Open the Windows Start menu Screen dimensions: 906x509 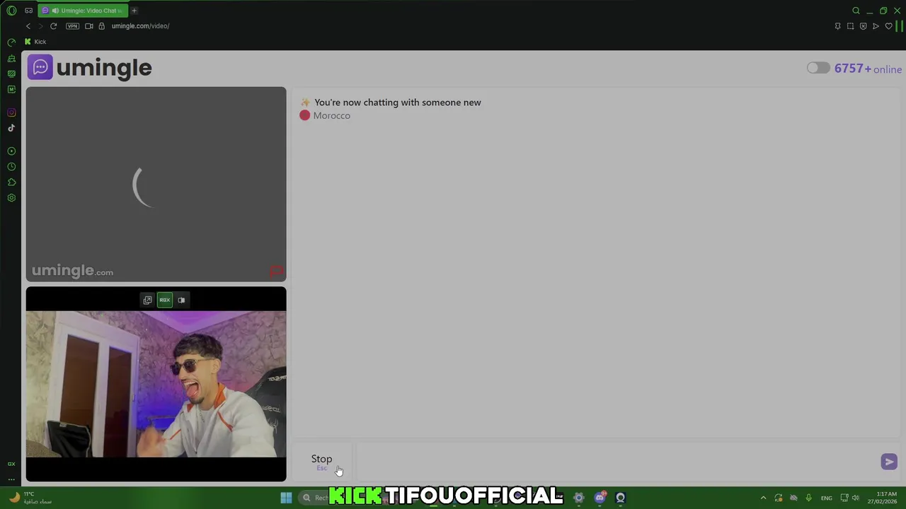pyautogui.click(x=286, y=498)
